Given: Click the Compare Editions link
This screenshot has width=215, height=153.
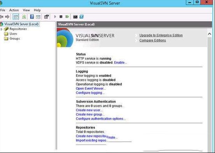Looking at the screenshot, I should click(x=153, y=40).
